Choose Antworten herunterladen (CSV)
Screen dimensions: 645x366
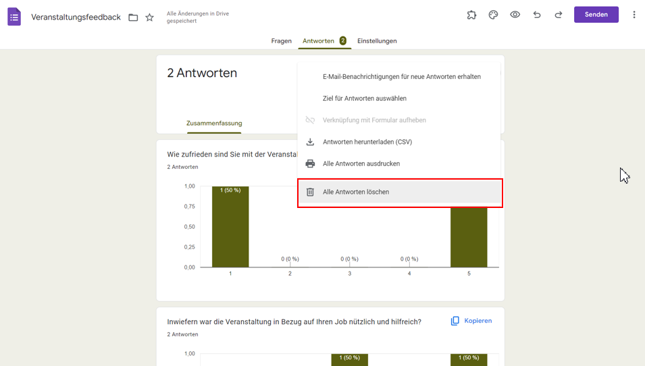coord(399,142)
